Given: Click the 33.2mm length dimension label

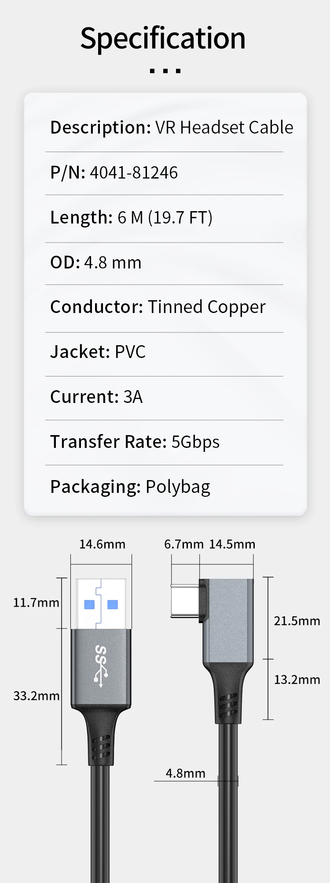Looking at the screenshot, I should point(36,696).
